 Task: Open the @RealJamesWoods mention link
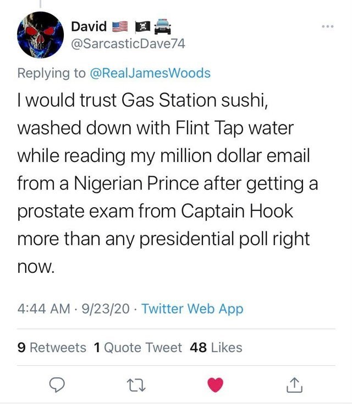click(148, 73)
